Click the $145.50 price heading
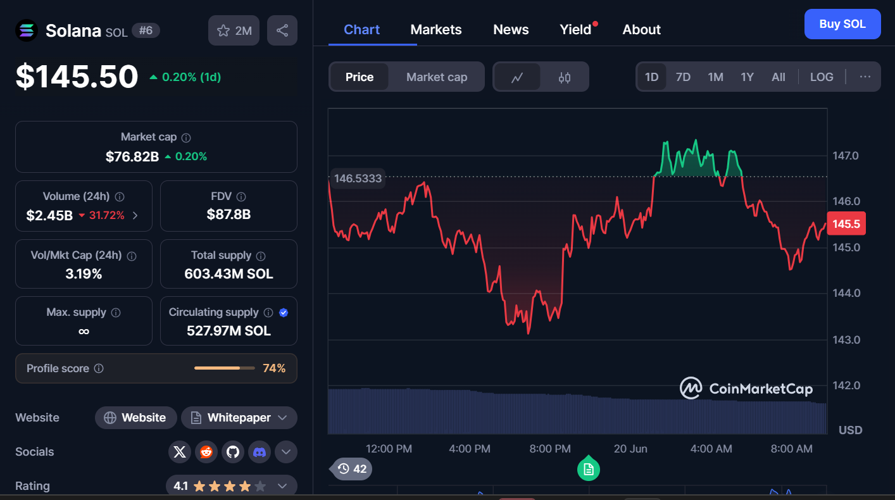 pyautogui.click(x=77, y=77)
